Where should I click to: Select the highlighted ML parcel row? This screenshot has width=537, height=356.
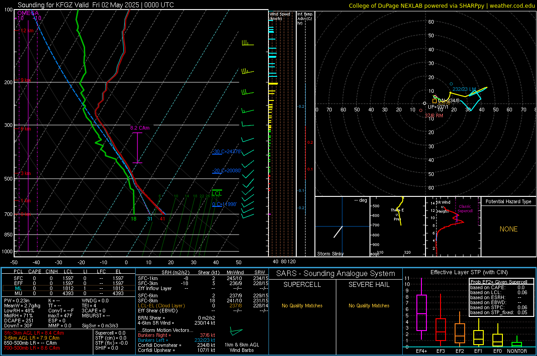(69, 288)
